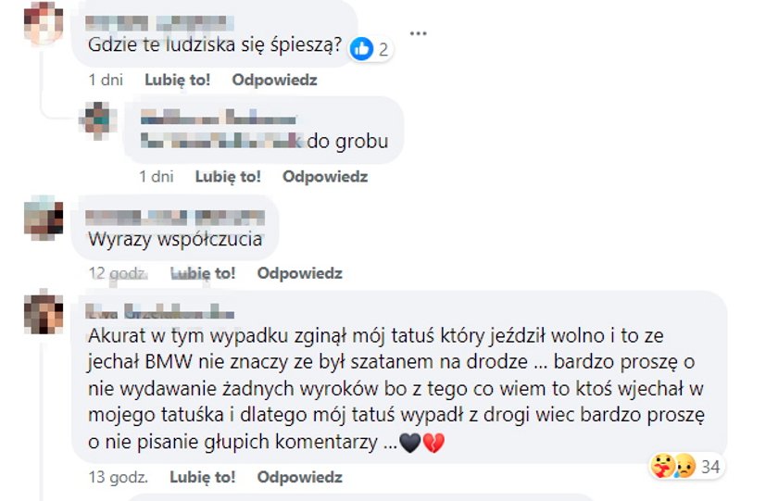Open the blurred author name above "Wyrazy współczucia"
This screenshot has width=778, height=501.
pos(175,218)
